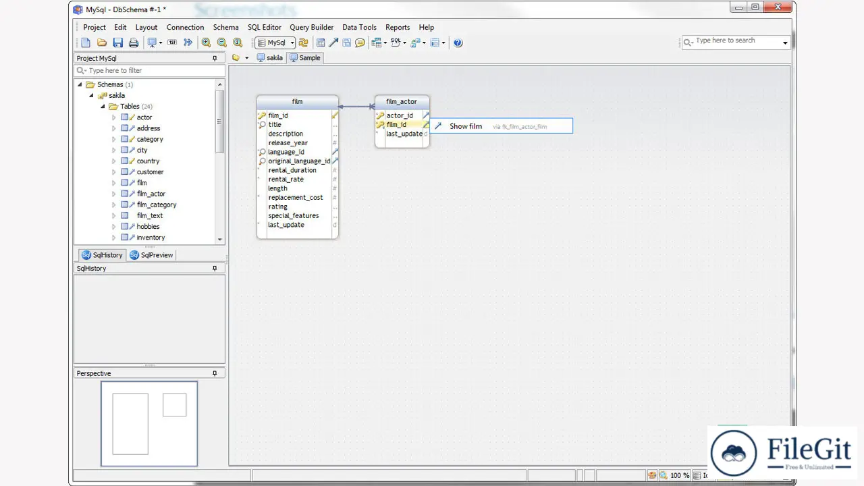The height and width of the screenshot is (486, 864).
Task: Click the double-arrow forward toolbar icon
Action: (188, 43)
